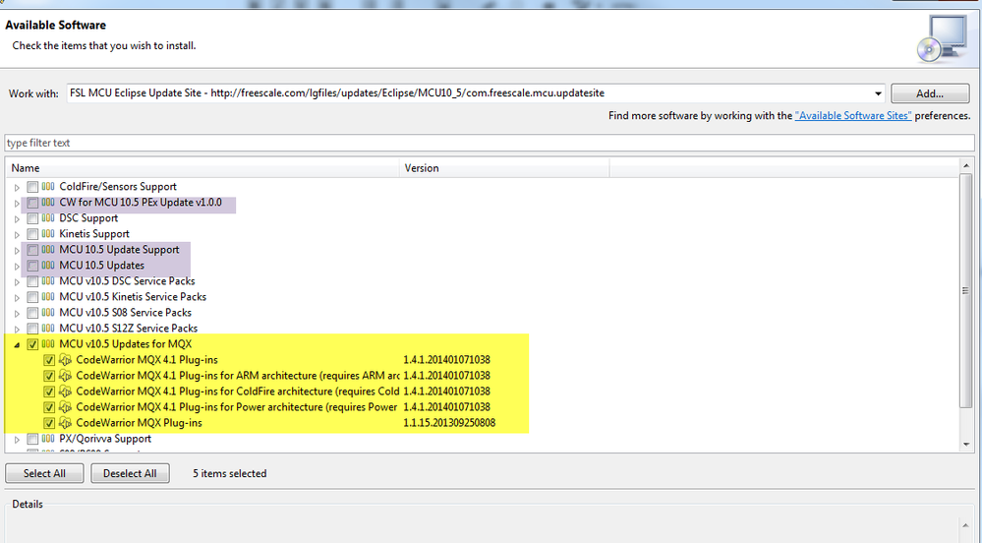Check the CW for MCU 10.5 PEx Update checkbox
This screenshot has width=982, height=543.
[32, 203]
